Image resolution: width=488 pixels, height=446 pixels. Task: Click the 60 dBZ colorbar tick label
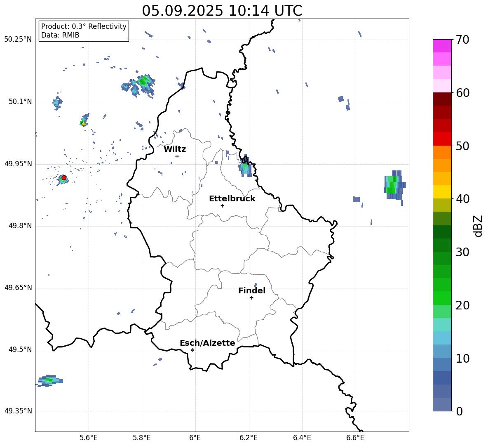(462, 93)
